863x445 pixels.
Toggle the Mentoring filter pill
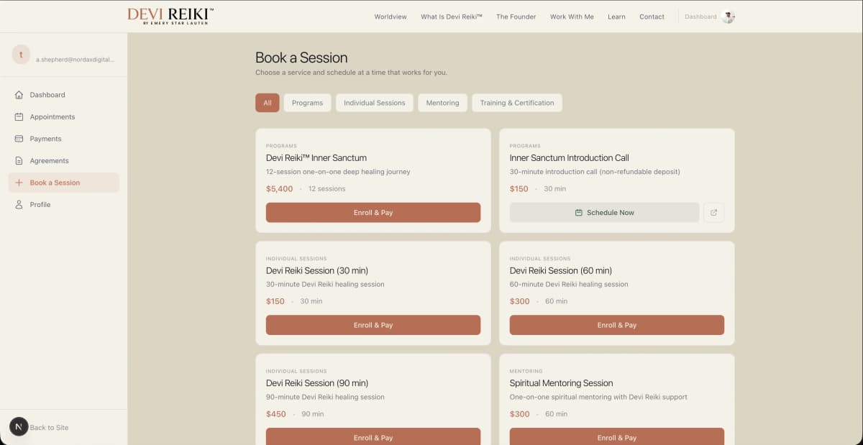(442, 102)
